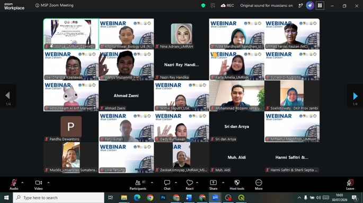Open the recorder icon with a red dot in the taskbar

[228, 198]
